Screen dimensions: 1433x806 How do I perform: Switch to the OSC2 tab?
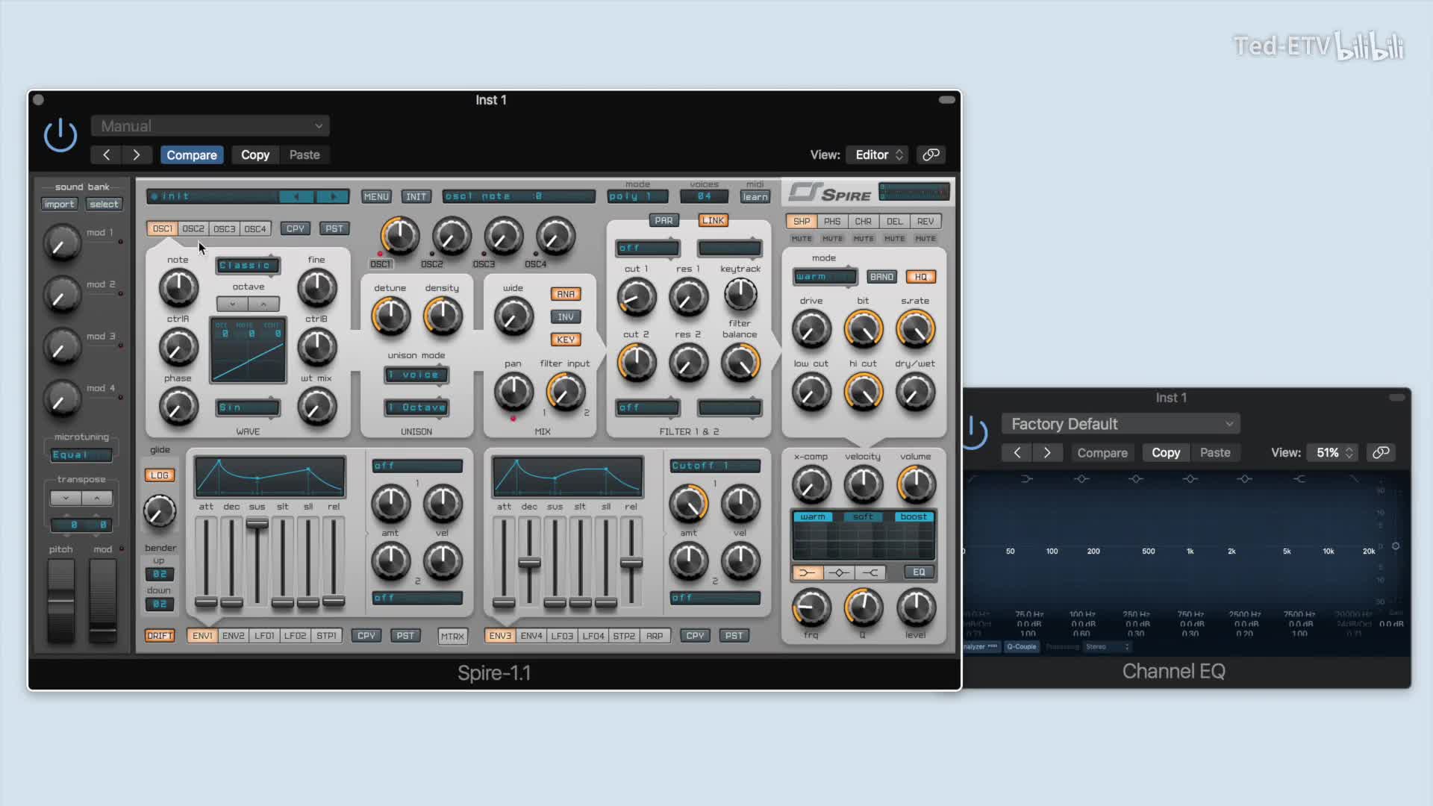193,228
